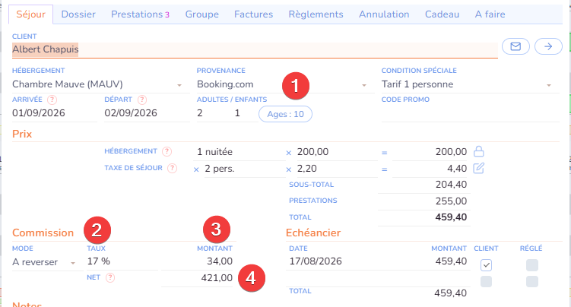Click the help icon next to Arrivée
This screenshot has height=307, width=571.
[x=52, y=100]
